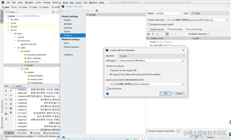The width and height of the screenshot is (231, 140).
Task: Click the print icon in Run panel
Action: pyautogui.click(x=11, y=108)
